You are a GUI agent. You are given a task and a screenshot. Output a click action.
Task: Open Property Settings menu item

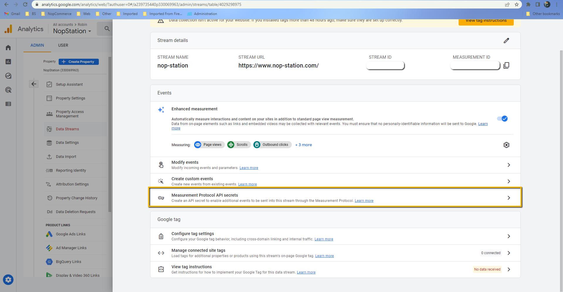[76, 98]
